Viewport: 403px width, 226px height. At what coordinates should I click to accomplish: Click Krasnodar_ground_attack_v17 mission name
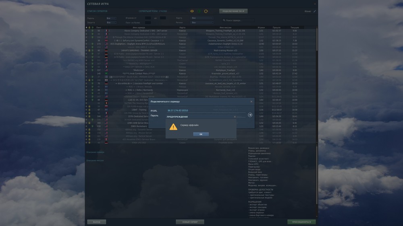coord(225,74)
